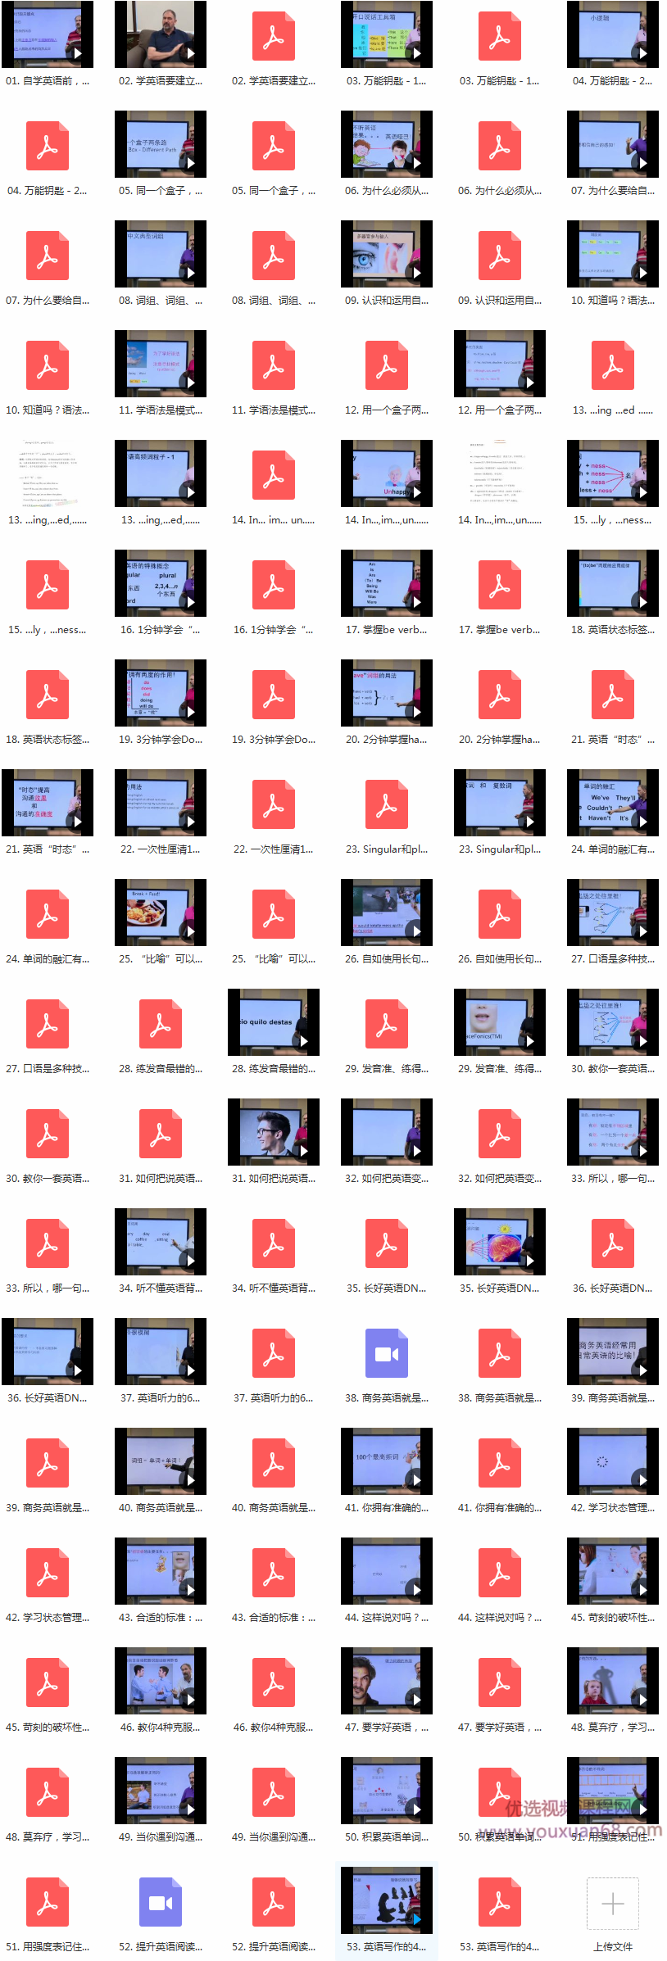The width and height of the screenshot is (667, 1961).
Task: Open the PDF icon for 13. ...ing ...ed
Action: coord(612,365)
